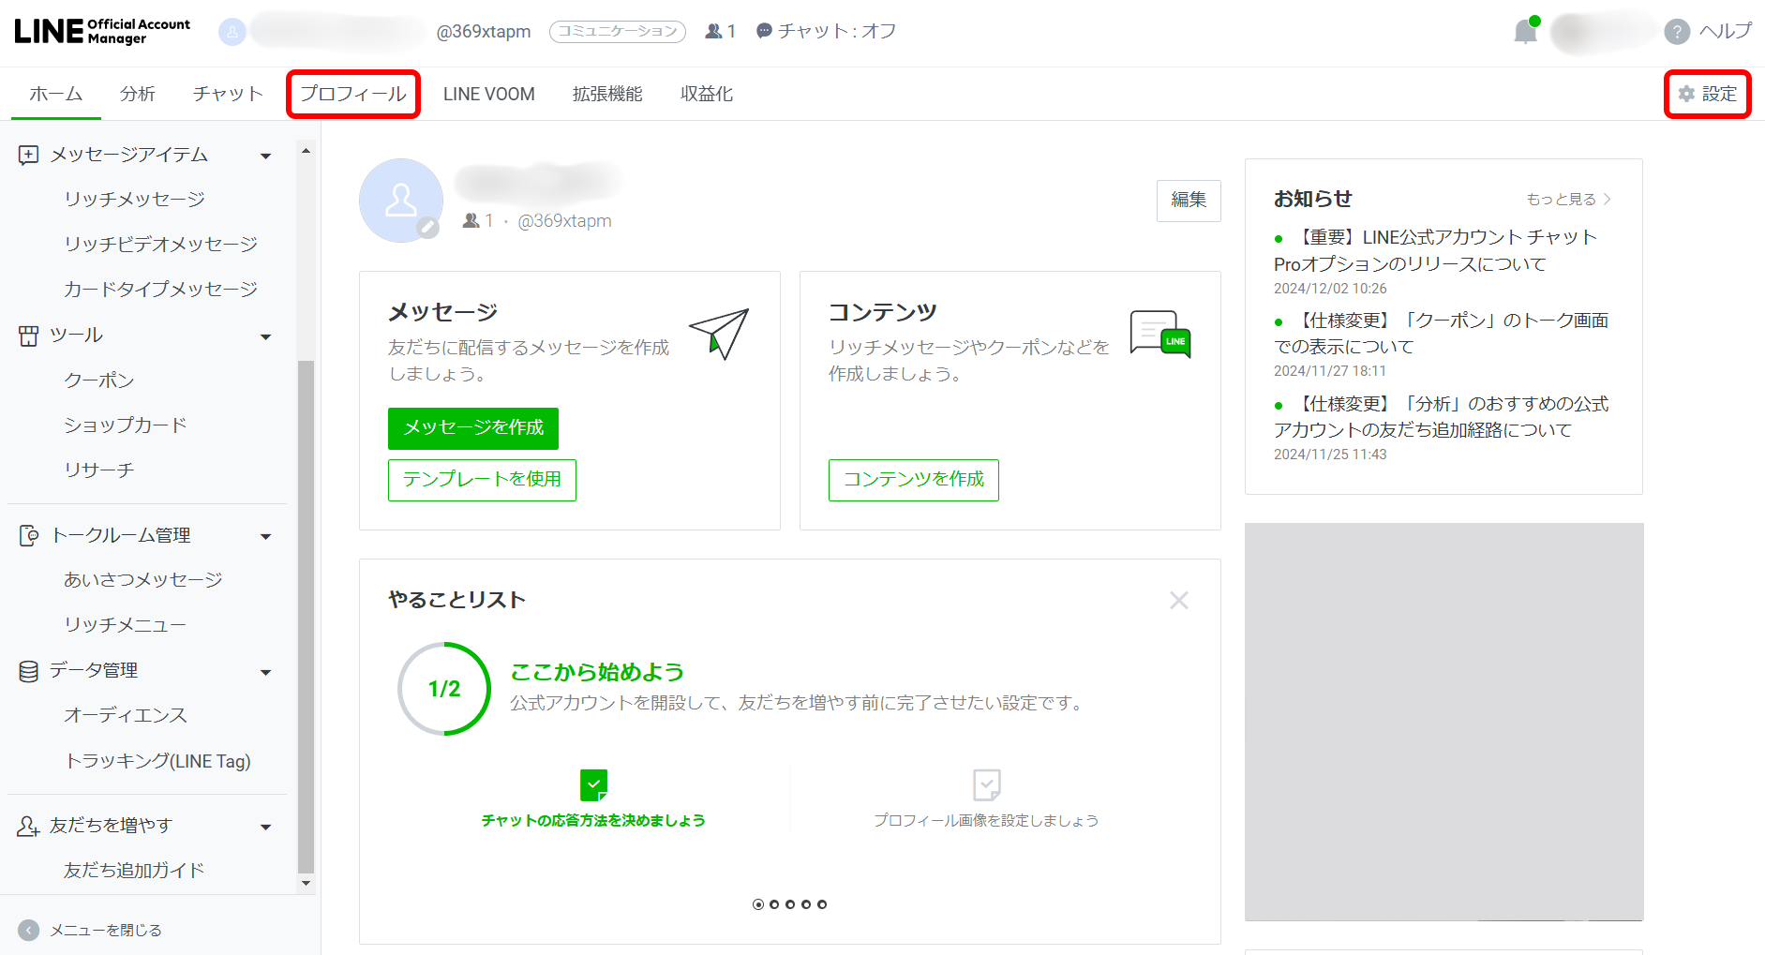The width and height of the screenshot is (1765, 955).
Task: Open the ホーム tab
Action: (56, 94)
